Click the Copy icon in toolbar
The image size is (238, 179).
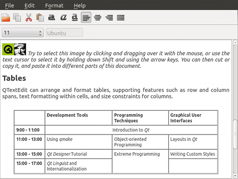click(17, 17)
